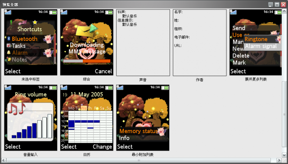
Task: Click the Shortcuts title text
Action: click(x=30, y=29)
